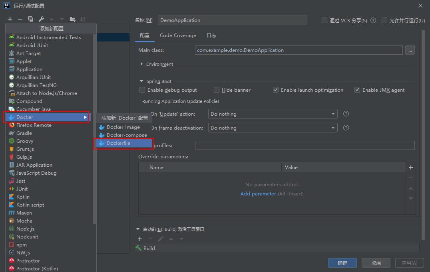
Task: Click the 确定 confirm button
Action: (x=342, y=263)
